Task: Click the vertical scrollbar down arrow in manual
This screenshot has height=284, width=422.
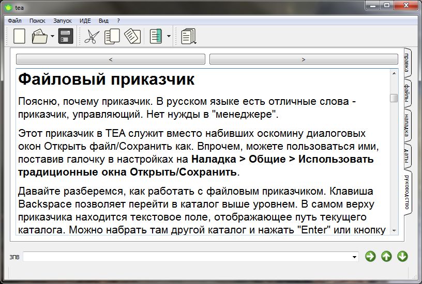Action: point(394,230)
